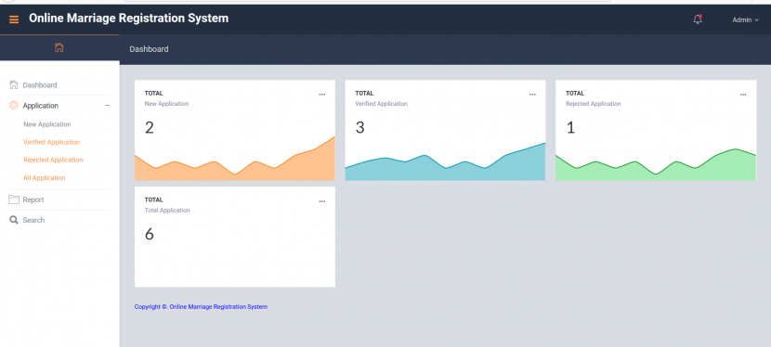Open the New Application card options ellipsis
The width and height of the screenshot is (771, 347).
click(322, 95)
